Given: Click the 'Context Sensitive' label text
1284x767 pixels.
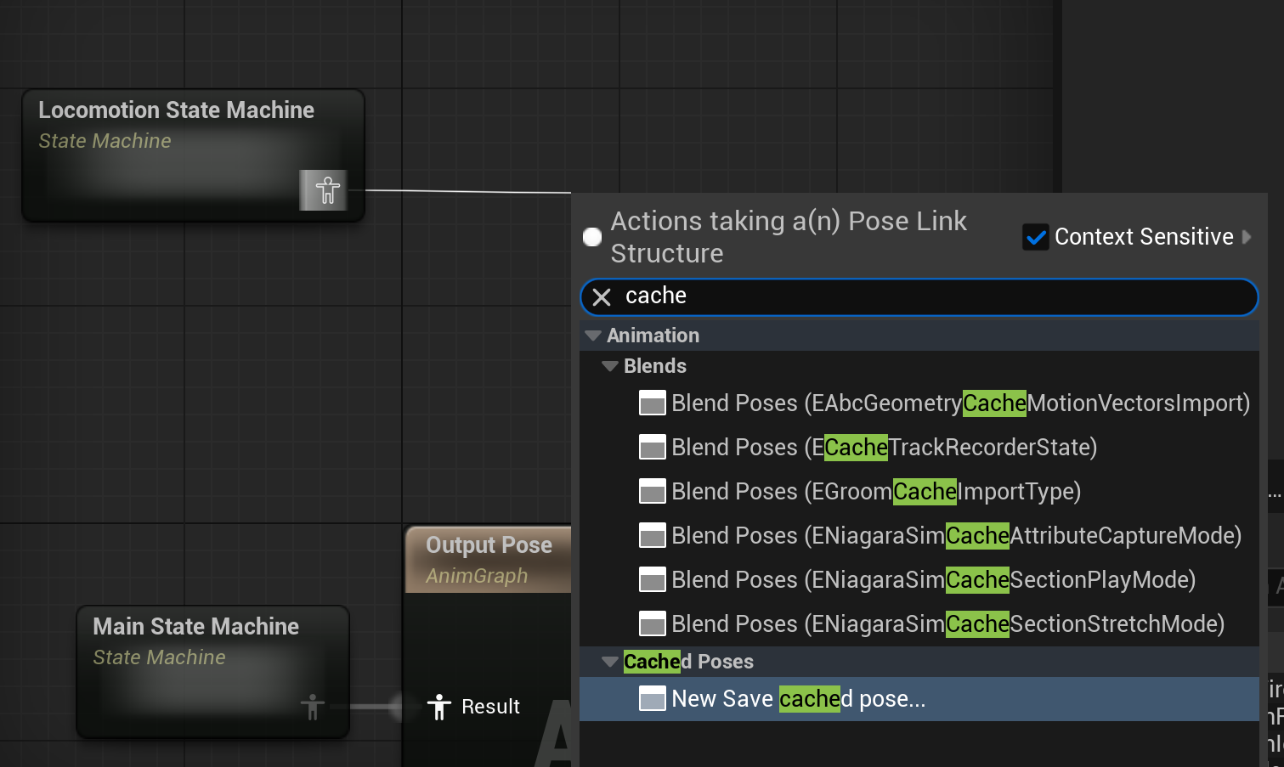Looking at the screenshot, I should click(1144, 237).
